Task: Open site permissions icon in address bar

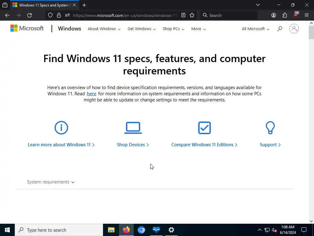Action: 67,15
